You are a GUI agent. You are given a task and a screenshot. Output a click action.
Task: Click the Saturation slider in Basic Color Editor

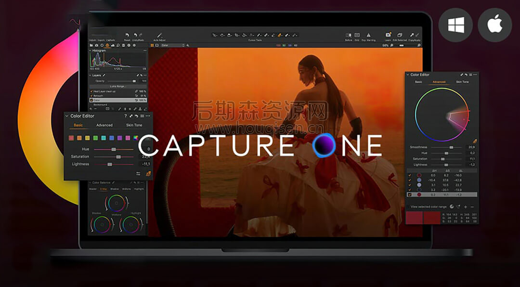114,157
